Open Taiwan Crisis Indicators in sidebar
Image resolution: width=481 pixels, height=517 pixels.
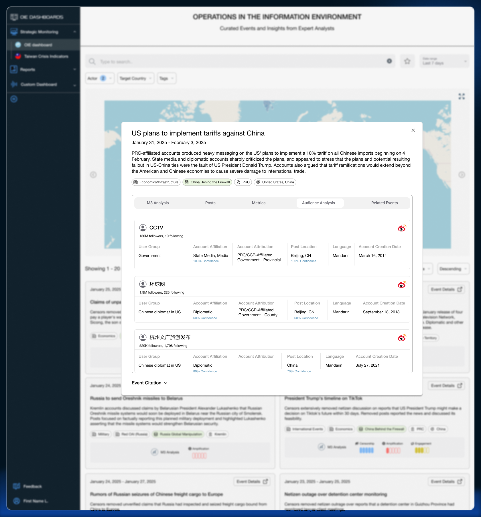[x=46, y=56]
